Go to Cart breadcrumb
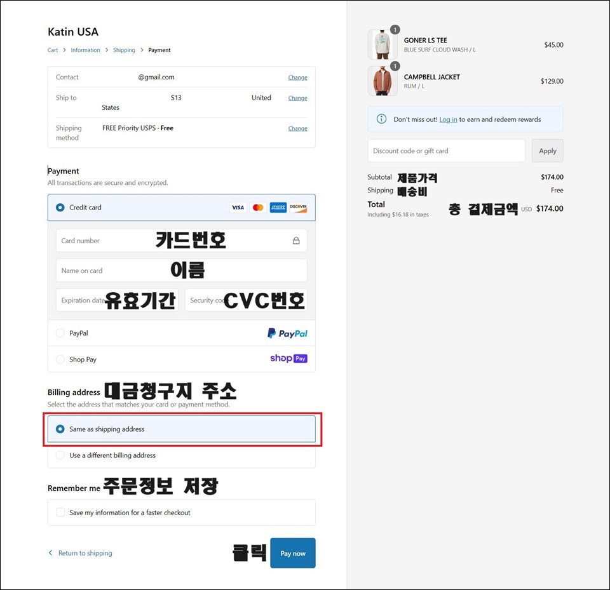 point(53,50)
